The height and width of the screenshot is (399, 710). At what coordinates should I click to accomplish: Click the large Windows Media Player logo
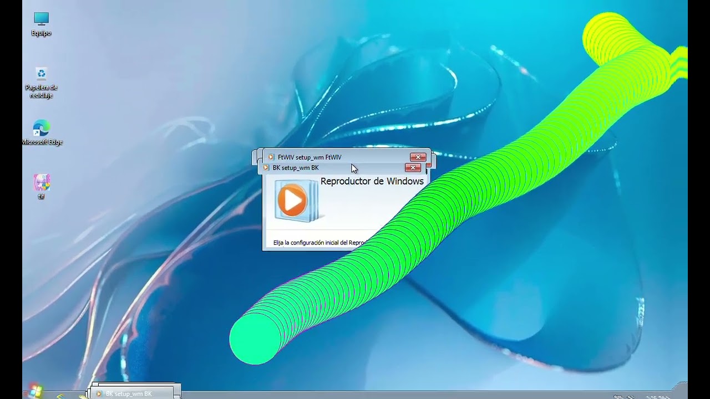click(x=296, y=200)
